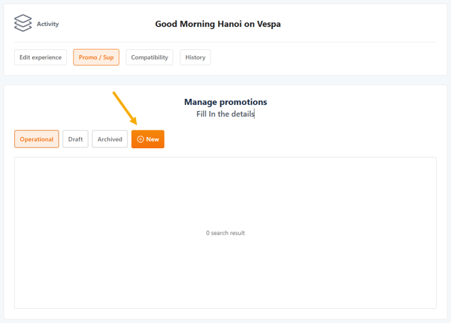Switch to the Compatibility tab
This screenshot has height=323, width=451.
[x=150, y=57]
